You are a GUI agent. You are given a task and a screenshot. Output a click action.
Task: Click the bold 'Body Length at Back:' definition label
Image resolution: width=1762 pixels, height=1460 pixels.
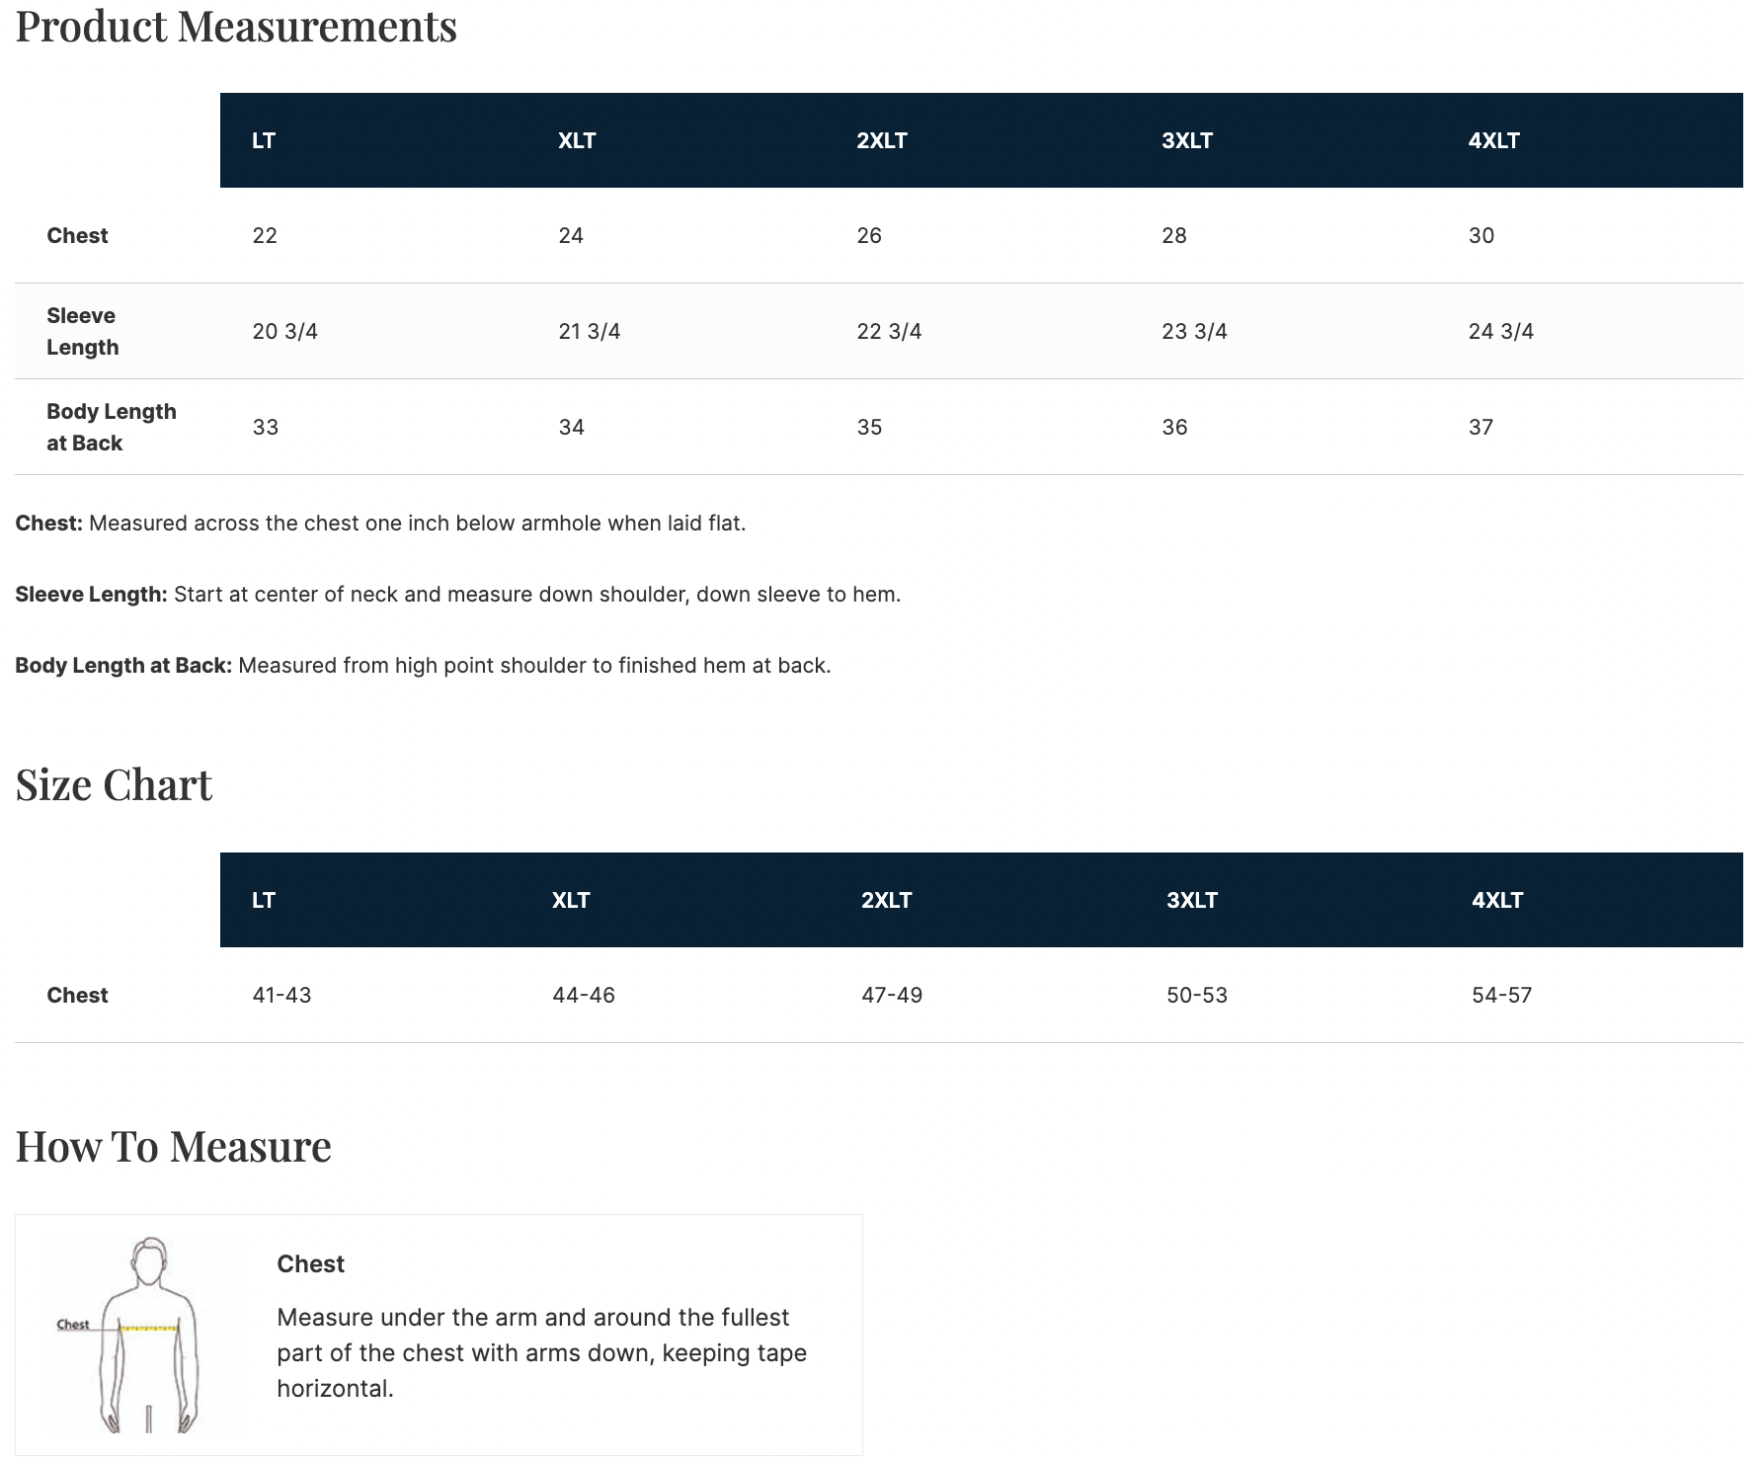123,666
